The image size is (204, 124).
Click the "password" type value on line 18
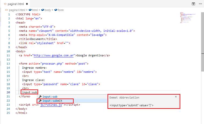pyautogui.click(x=50, y=84)
